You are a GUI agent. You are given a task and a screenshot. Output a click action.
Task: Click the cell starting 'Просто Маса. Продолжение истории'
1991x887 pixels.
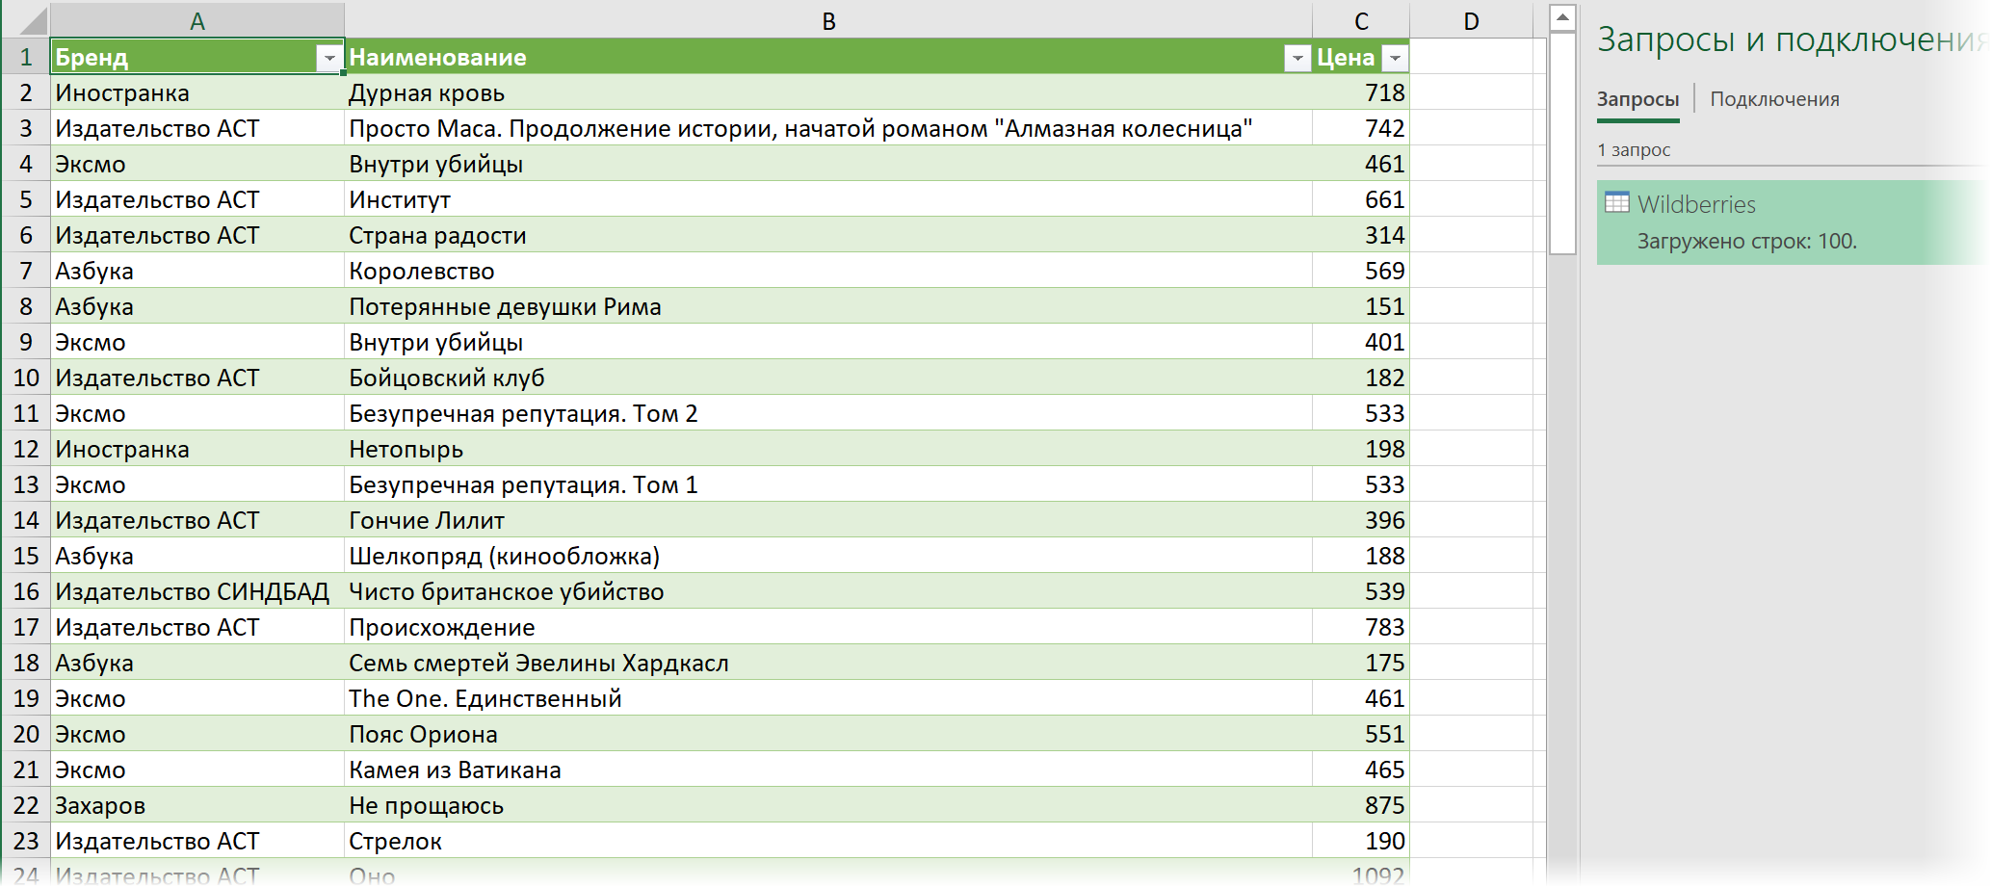pos(828,128)
